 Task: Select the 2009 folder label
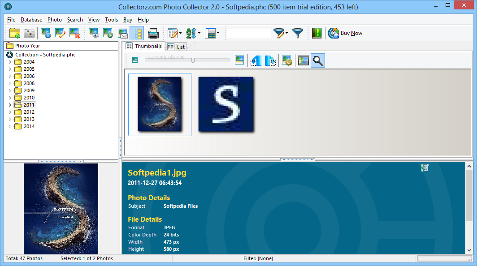pyautogui.click(x=29, y=90)
